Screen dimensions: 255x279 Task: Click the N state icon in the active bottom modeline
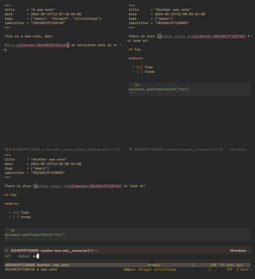click(x=6, y=250)
